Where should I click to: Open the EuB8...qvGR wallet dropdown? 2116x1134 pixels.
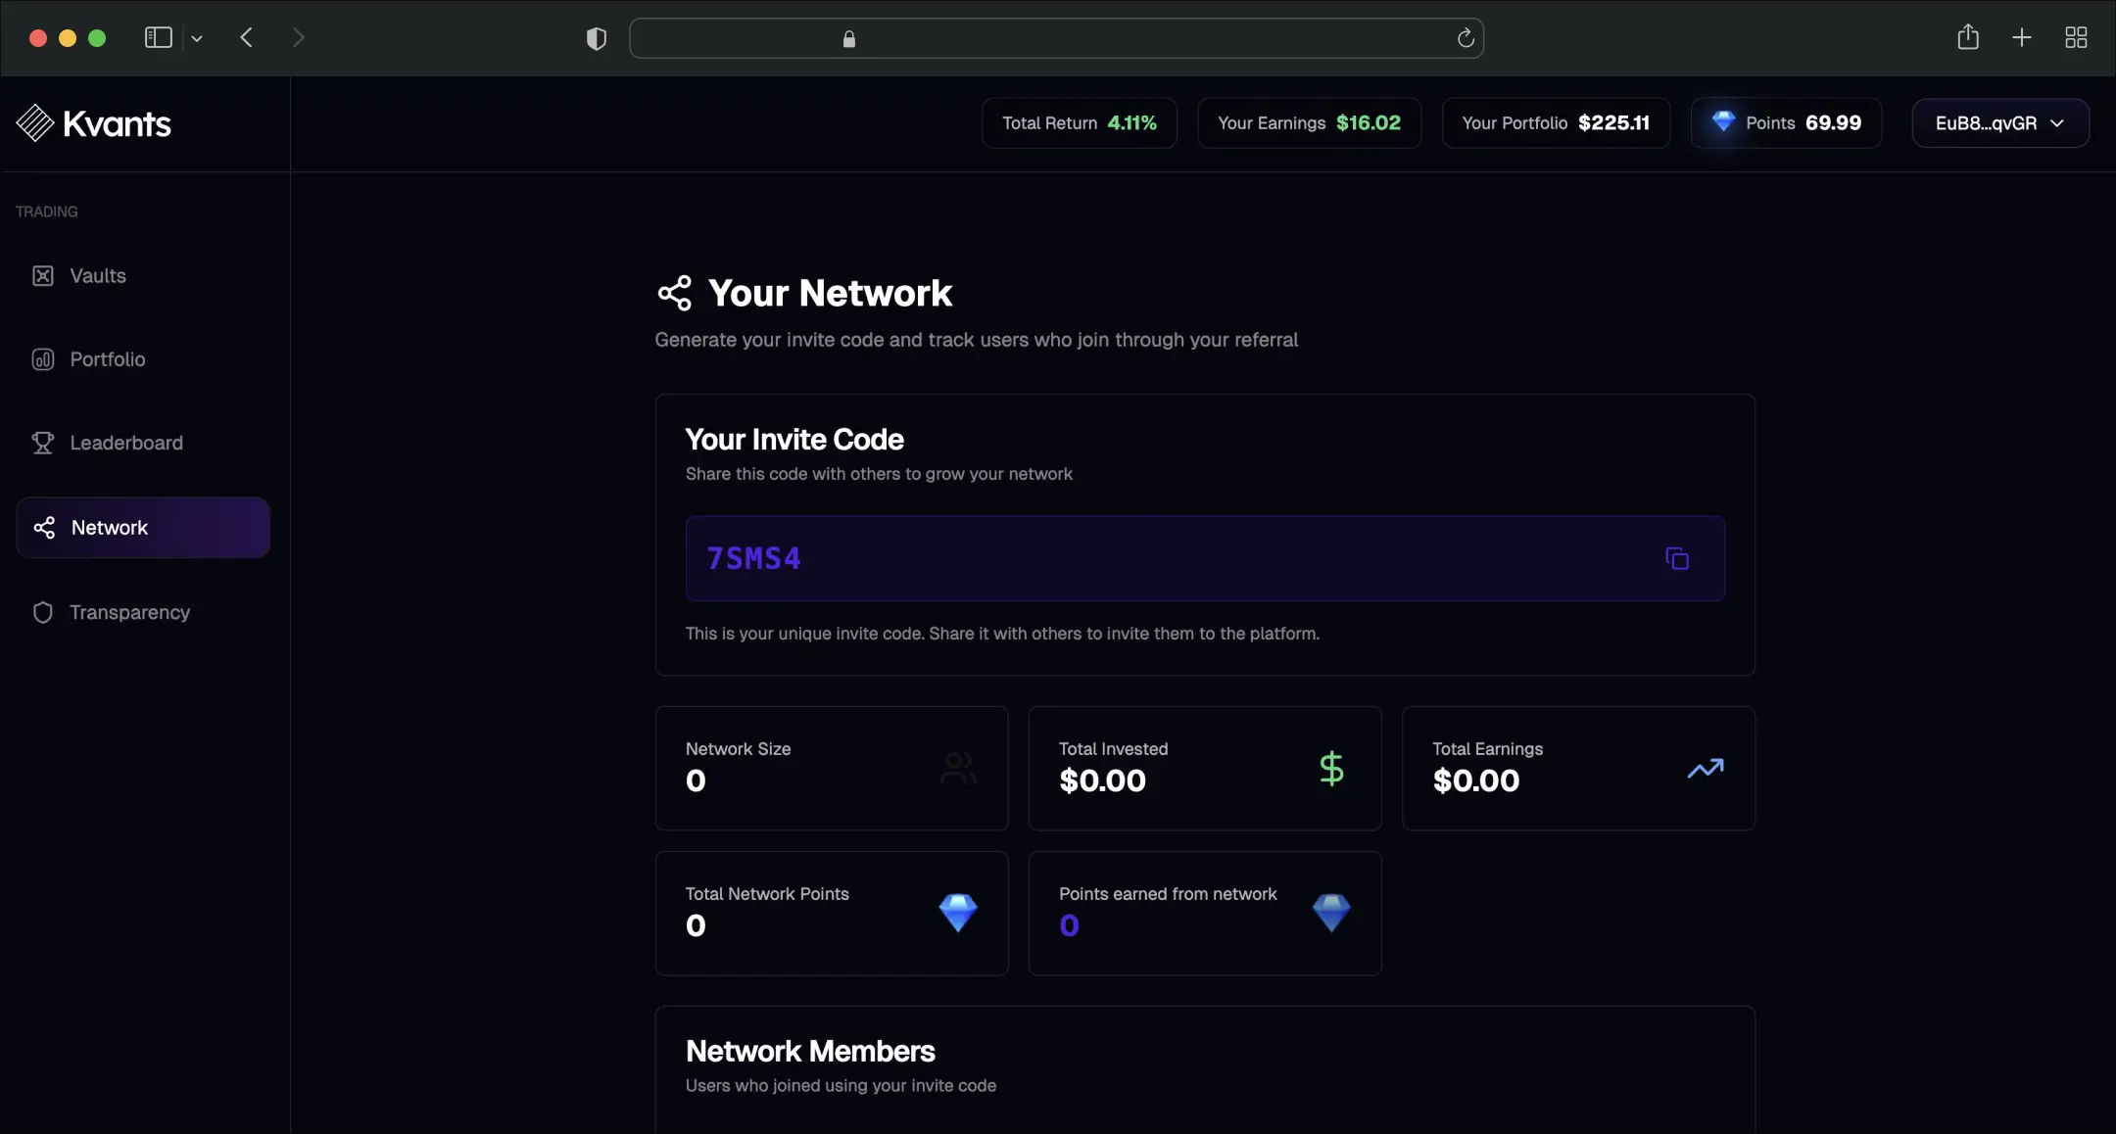(2000, 123)
